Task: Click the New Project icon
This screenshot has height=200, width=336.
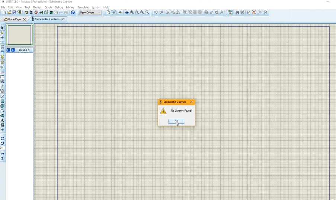Action: pyautogui.click(x=4, y=12)
